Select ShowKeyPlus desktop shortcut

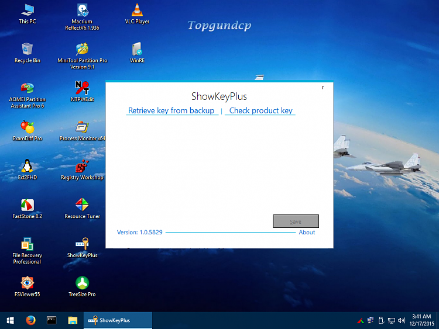click(82, 248)
